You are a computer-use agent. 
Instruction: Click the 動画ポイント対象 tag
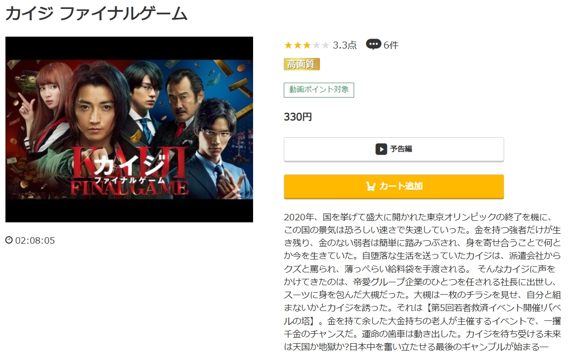point(318,90)
